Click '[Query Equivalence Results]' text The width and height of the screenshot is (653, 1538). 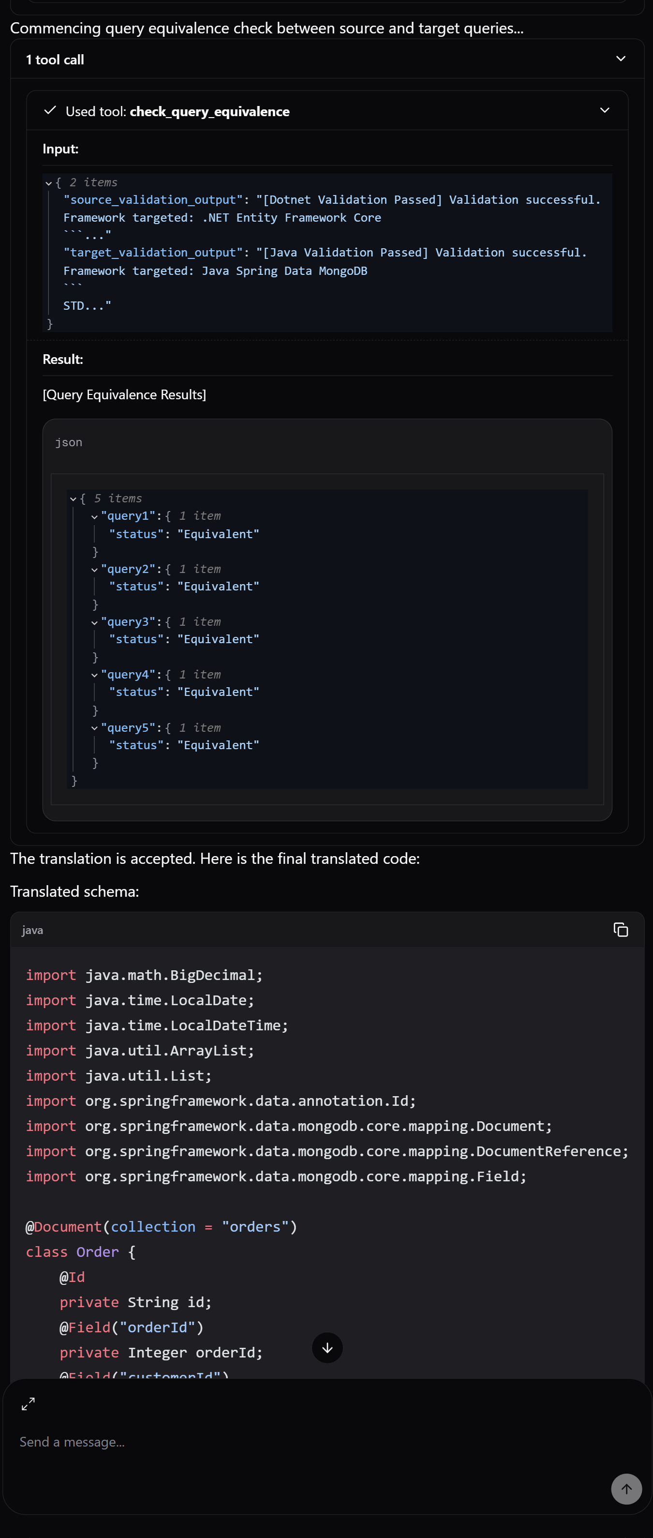point(124,394)
